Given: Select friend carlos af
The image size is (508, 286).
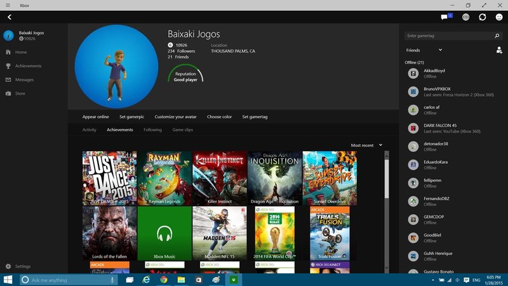Looking at the screenshot, I should click(x=453, y=110).
